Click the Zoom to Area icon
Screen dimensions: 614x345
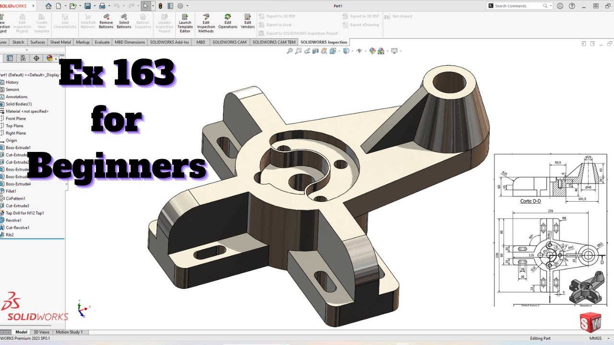pos(298,51)
